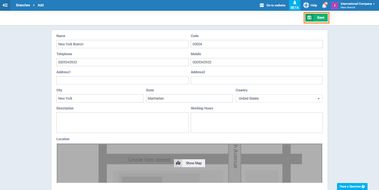Click the Add breadcrumb item
Screen dimensions: 379x190
point(41,5)
